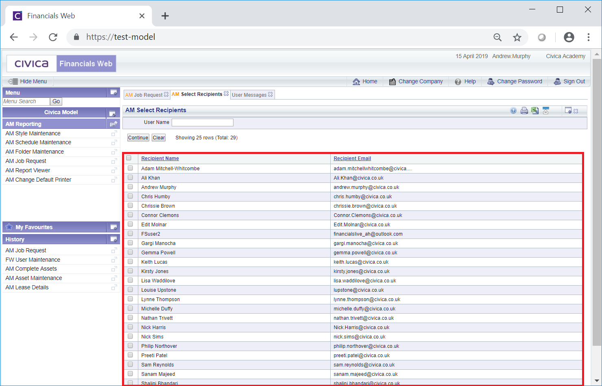
Task: Click Go next to Menu Search
Action: click(56, 102)
